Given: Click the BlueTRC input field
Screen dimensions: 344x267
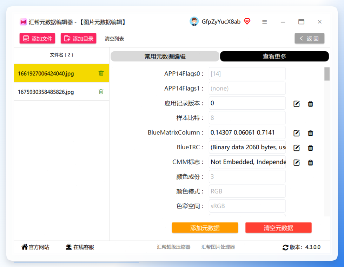Looking at the screenshot, I should pyautogui.click(x=247, y=147).
